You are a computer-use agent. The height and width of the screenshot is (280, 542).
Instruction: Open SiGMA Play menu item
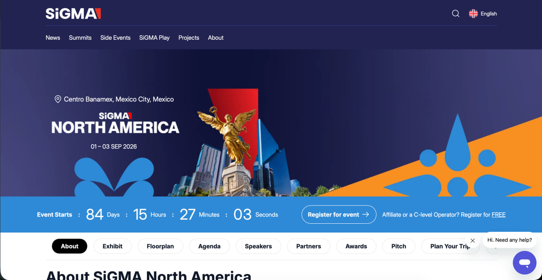pyautogui.click(x=155, y=38)
